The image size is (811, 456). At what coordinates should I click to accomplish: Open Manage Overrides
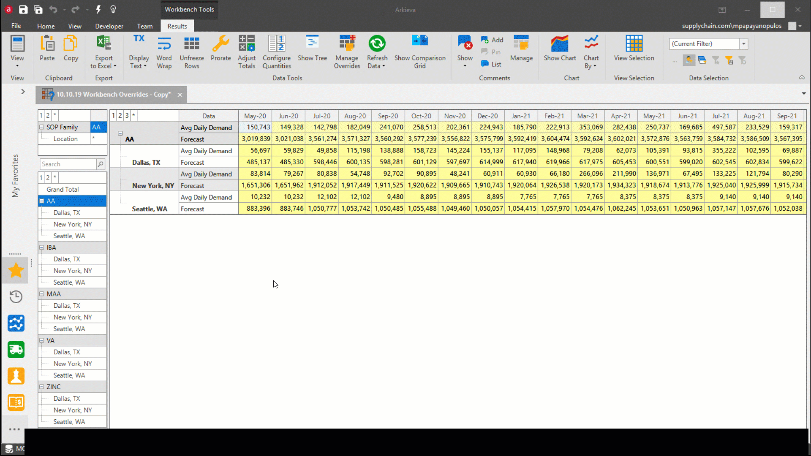347,52
